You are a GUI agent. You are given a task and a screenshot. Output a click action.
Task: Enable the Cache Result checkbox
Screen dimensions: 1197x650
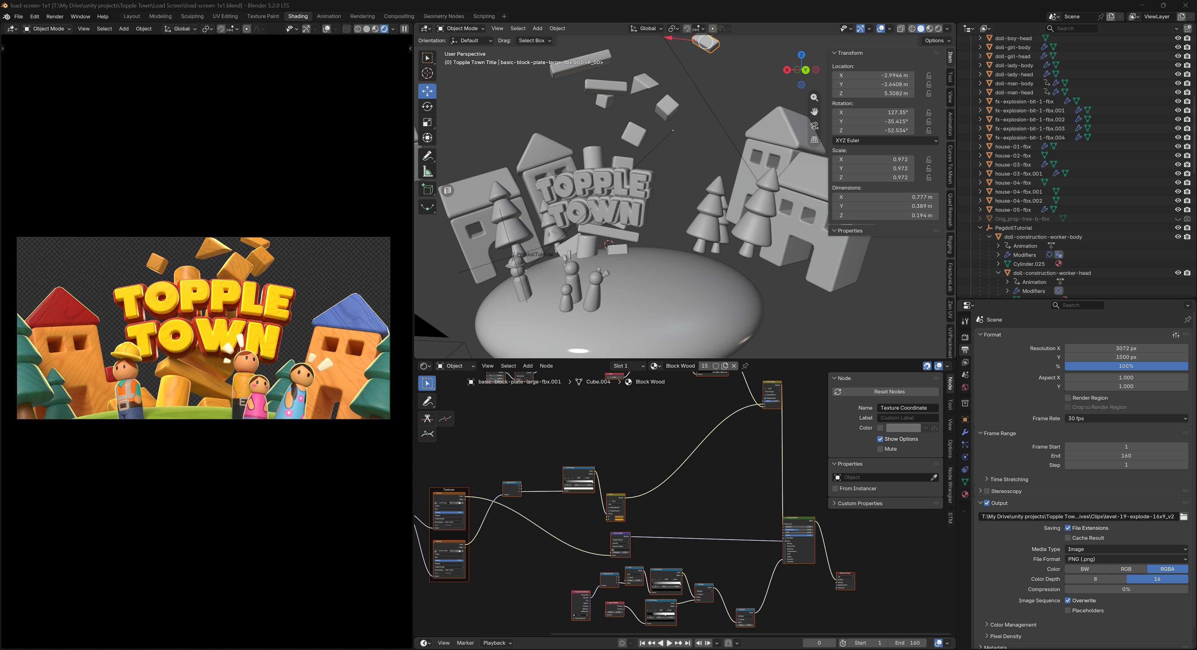[1068, 538]
